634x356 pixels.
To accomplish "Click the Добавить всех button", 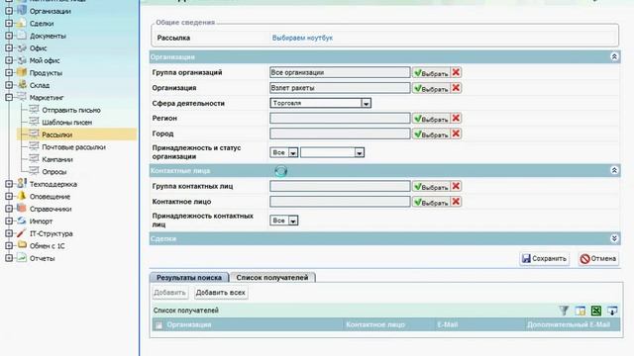I will [220, 293].
